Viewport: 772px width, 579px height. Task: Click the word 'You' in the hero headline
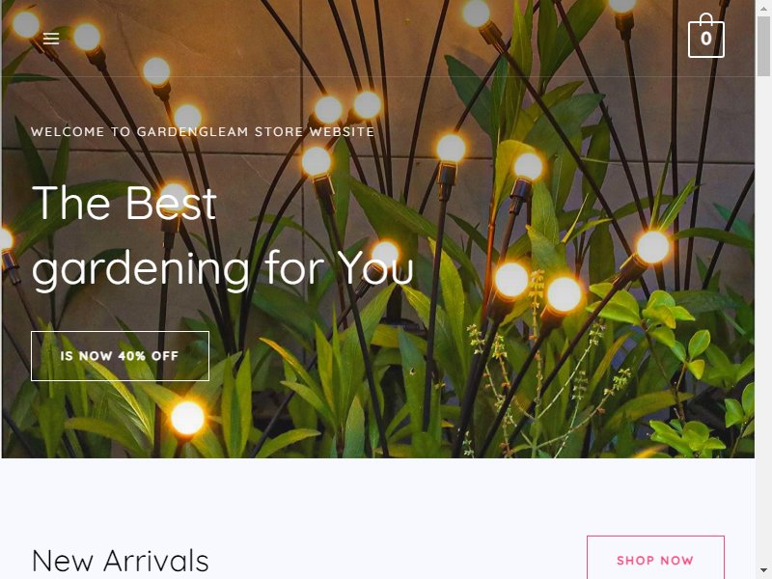pyautogui.click(x=376, y=269)
